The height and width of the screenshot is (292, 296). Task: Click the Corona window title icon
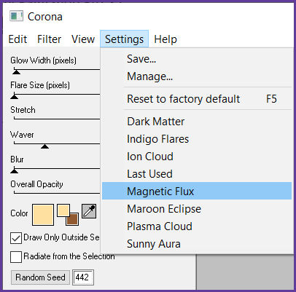point(16,16)
